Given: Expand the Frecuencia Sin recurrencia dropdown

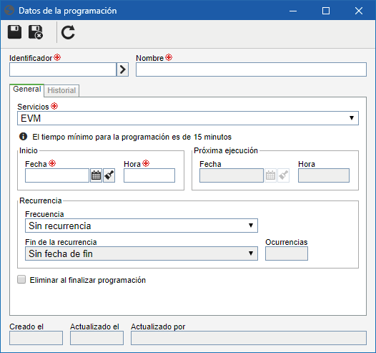Looking at the screenshot, I should tap(142, 226).
